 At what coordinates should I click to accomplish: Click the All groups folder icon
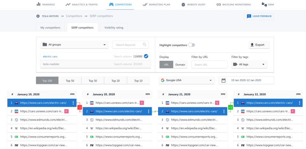point(45,45)
